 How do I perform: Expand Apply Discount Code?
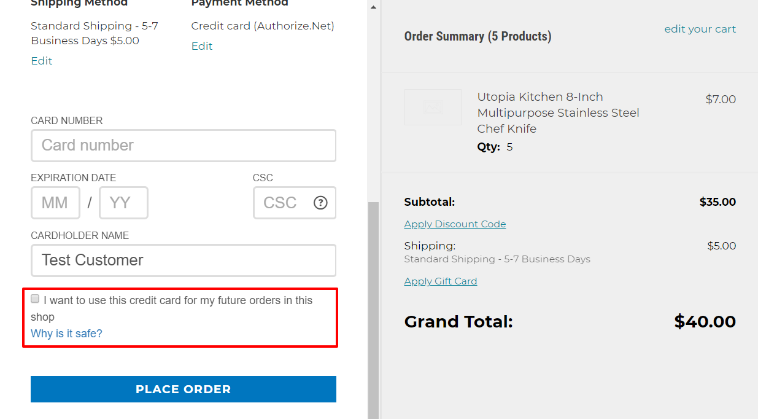coord(455,224)
